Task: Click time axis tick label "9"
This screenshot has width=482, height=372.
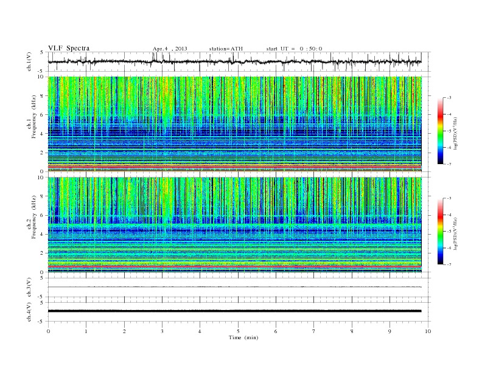Action: pyautogui.click(x=389, y=331)
